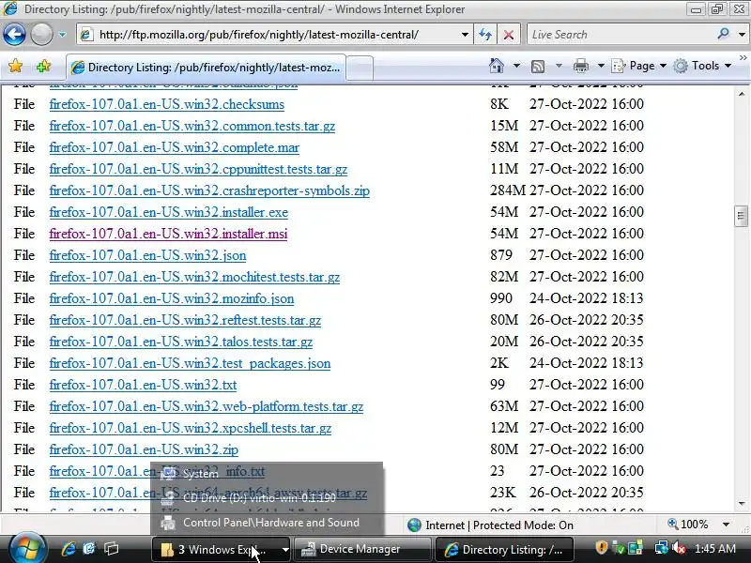Click the scrollbar up arrow
Image resolution: width=751 pixels, height=563 pixels.
click(742, 94)
